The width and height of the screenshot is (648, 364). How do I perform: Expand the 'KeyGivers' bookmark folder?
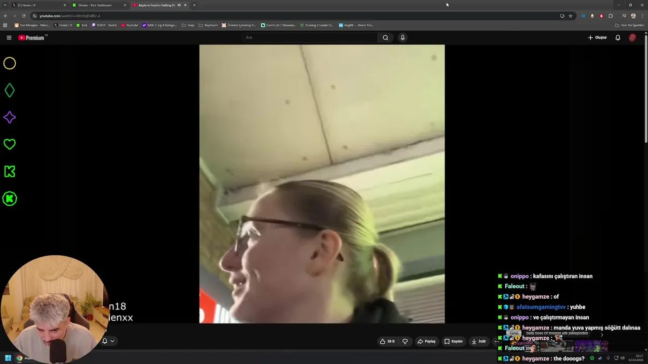208,25
